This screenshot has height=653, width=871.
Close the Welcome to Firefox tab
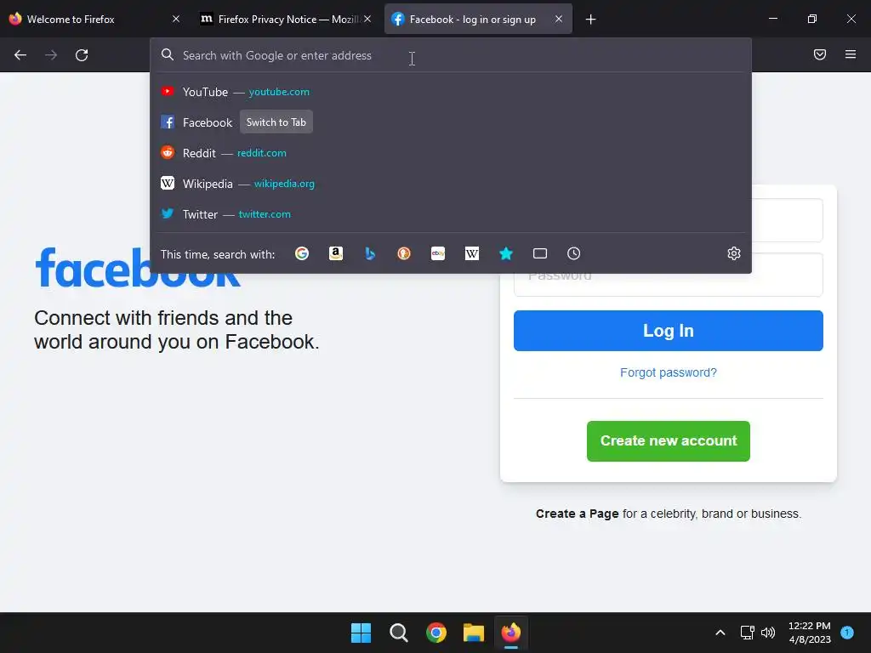(x=176, y=19)
